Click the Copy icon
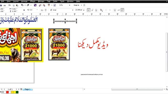168x94 pixels. pos(13,5)
